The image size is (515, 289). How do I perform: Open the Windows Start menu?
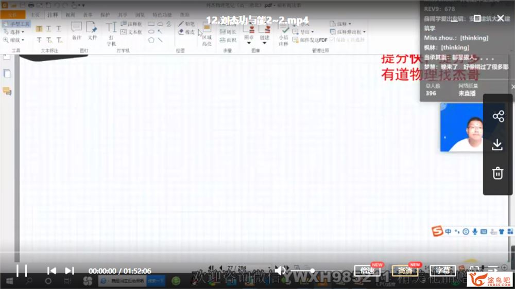[9, 281]
